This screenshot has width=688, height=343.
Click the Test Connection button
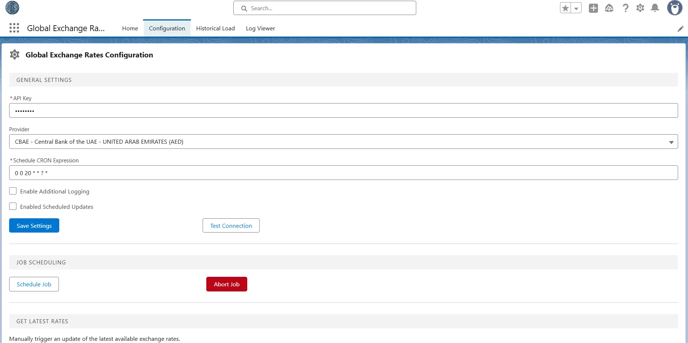tap(231, 226)
